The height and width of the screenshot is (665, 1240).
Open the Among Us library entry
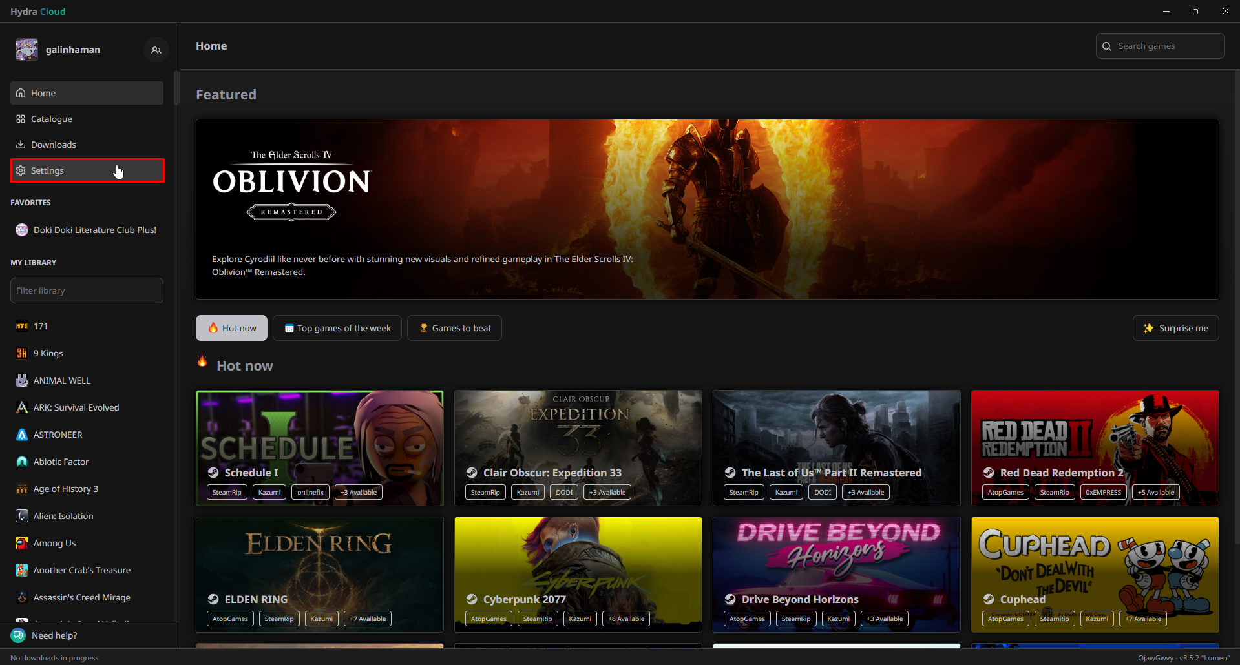coord(54,543)
